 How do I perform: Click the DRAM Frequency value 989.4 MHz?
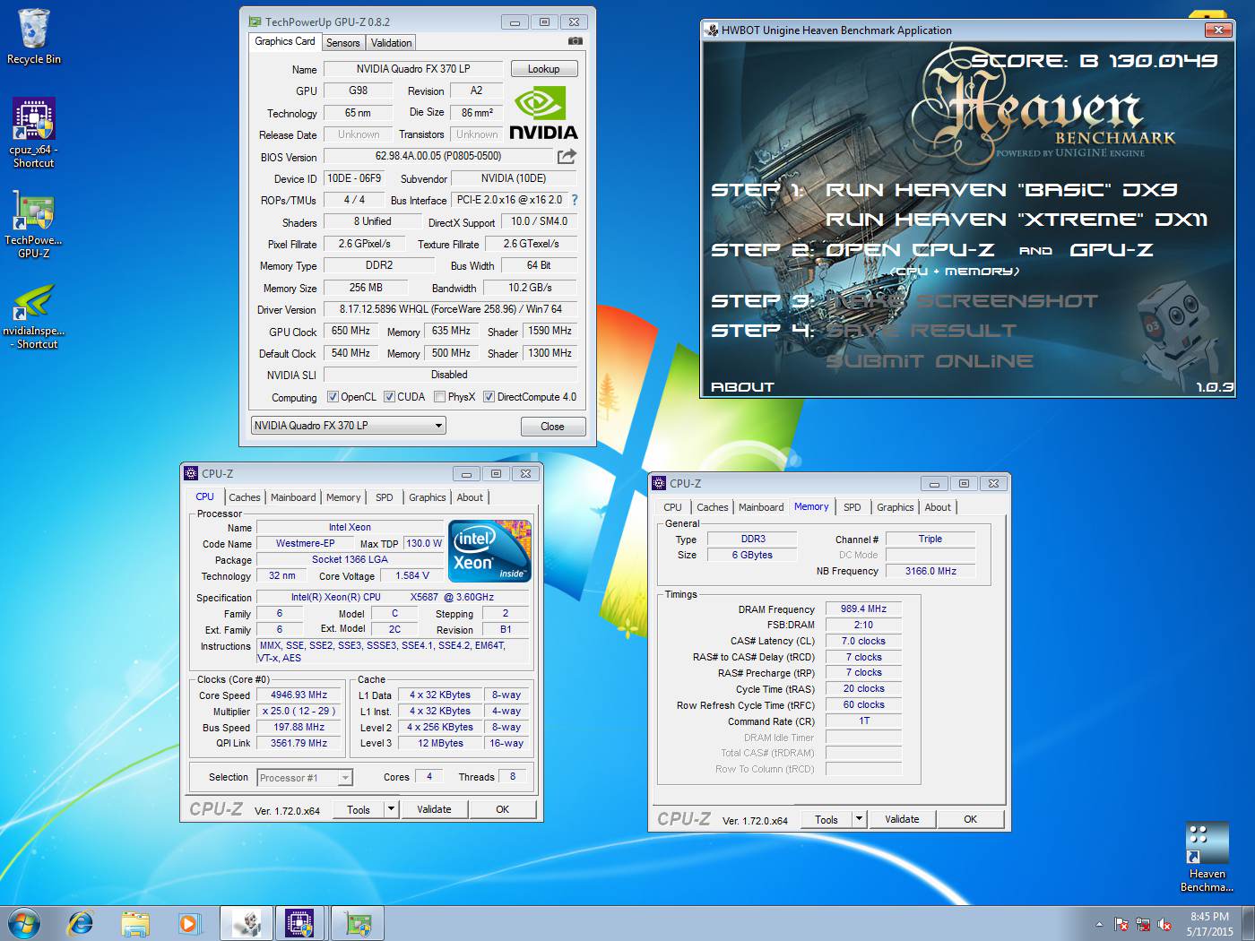coord(863,609)
